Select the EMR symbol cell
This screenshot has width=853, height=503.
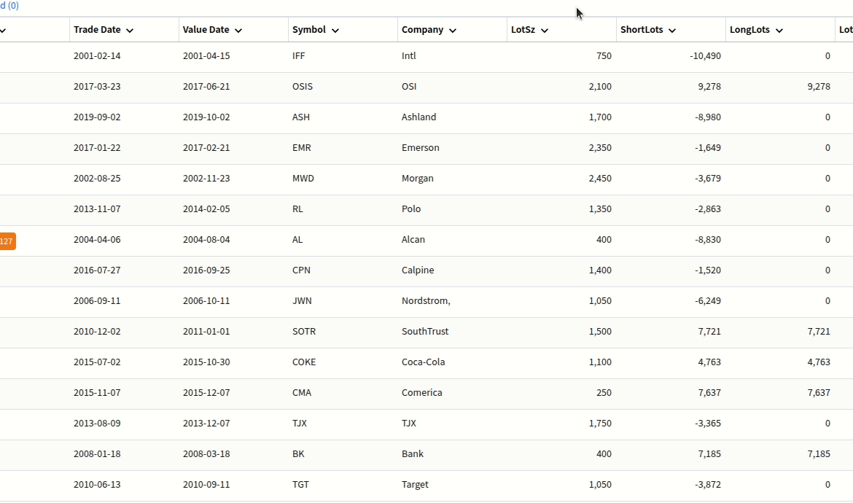(x=302, y=147)
